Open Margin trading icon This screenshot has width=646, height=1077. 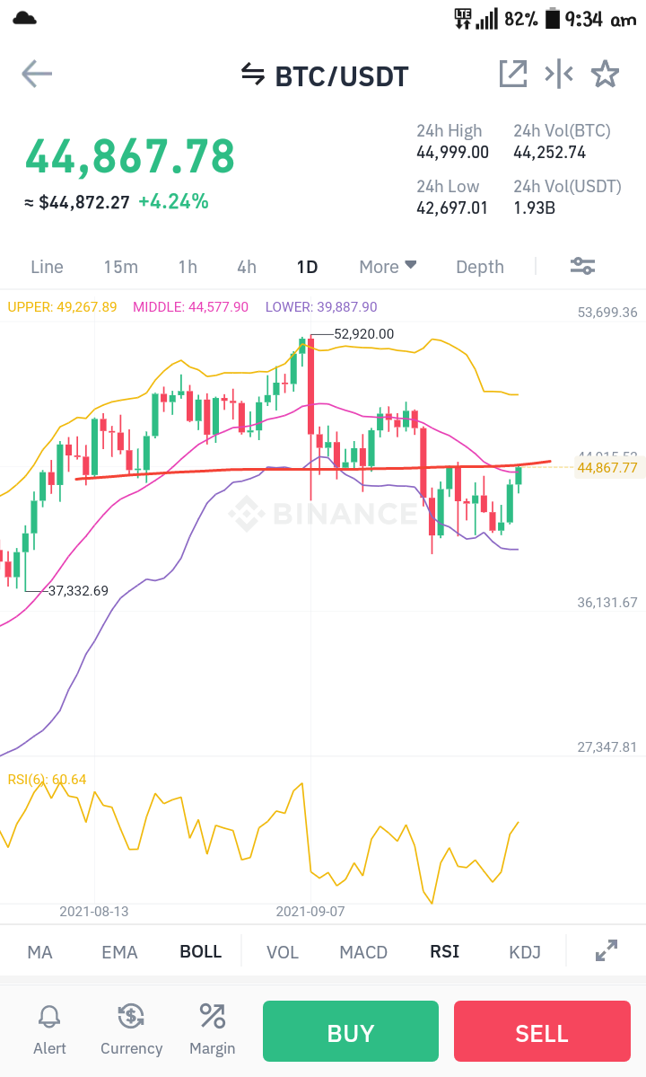pyautogui.click(x=212, y=1016)
